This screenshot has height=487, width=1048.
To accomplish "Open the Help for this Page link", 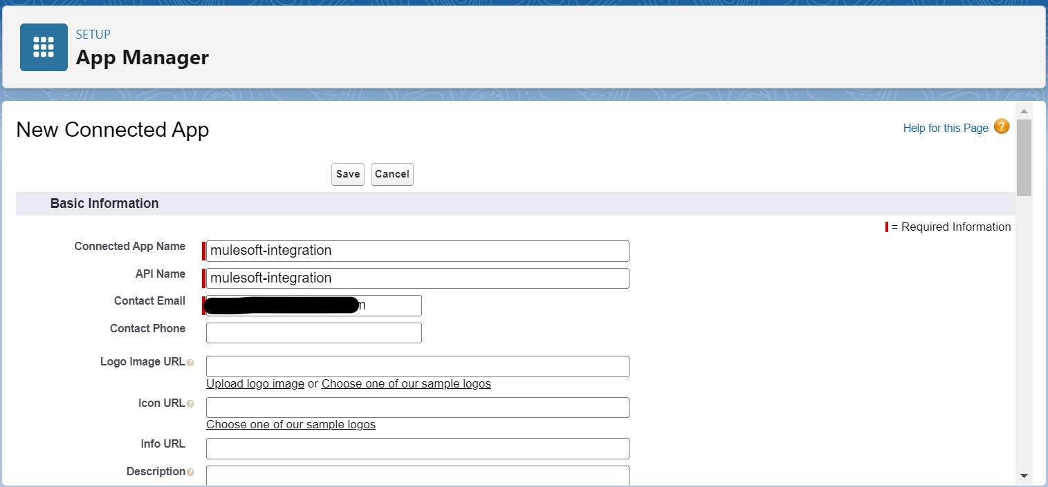I will [946, 128].
